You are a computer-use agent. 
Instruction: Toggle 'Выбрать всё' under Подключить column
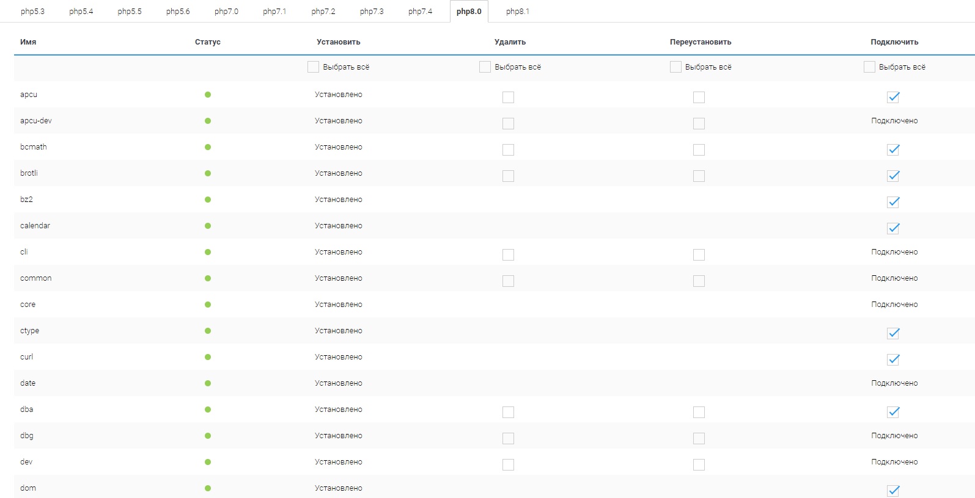pos(869,67)
